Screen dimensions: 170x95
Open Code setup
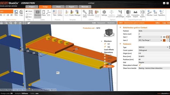pyautogui.click(x=85, y=14)
